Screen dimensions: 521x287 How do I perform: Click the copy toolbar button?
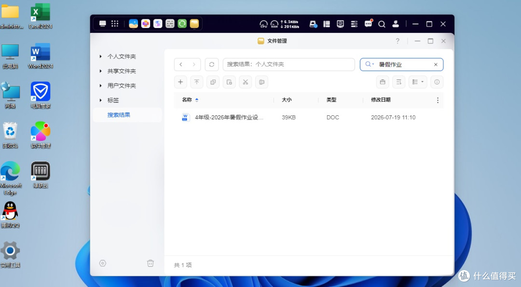pos(213,82)
